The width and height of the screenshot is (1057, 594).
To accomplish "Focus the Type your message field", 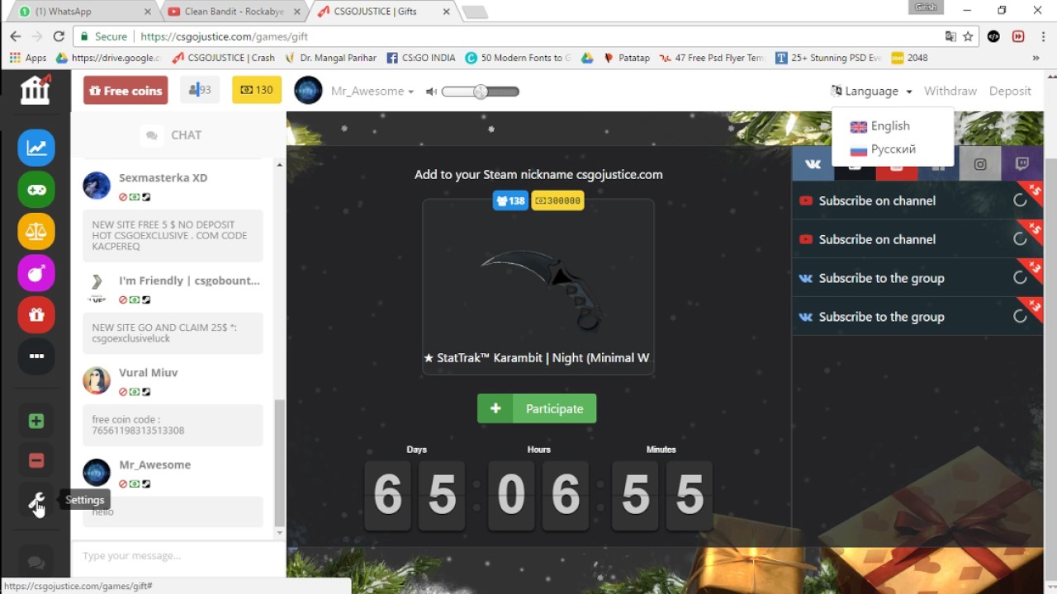I will (178, 555).
